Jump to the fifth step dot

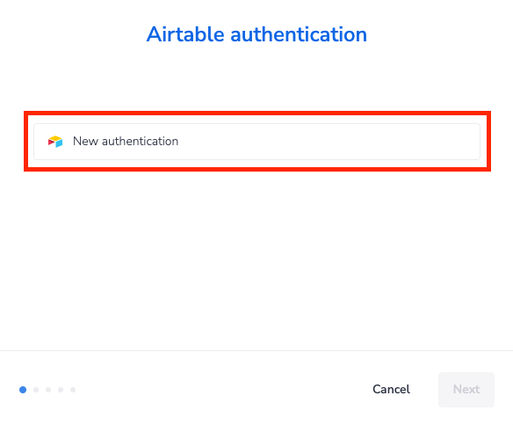(73, 390)
